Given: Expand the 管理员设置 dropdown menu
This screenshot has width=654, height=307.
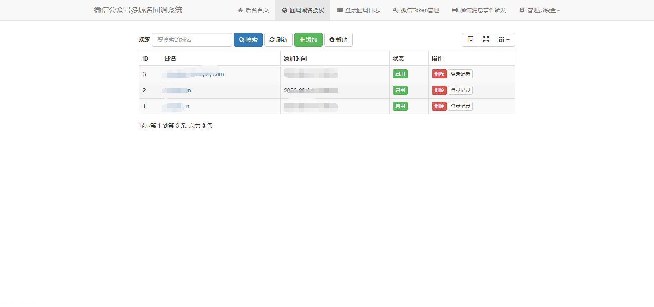Looking at the screenshot, I should [539, 10].
